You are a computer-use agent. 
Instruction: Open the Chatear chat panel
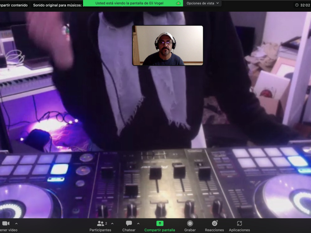[129, 226]
